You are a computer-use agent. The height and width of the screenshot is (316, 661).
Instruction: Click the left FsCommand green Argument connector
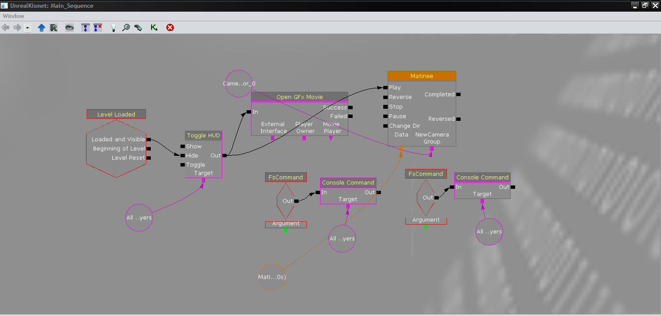click(x=286, y=231)
